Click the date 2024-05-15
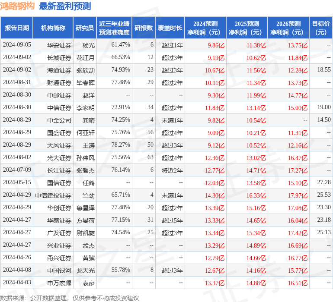 (17, 182)
